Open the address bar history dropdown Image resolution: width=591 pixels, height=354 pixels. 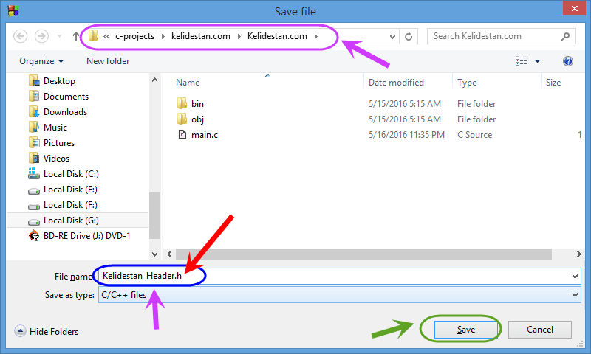coord(392,36)
